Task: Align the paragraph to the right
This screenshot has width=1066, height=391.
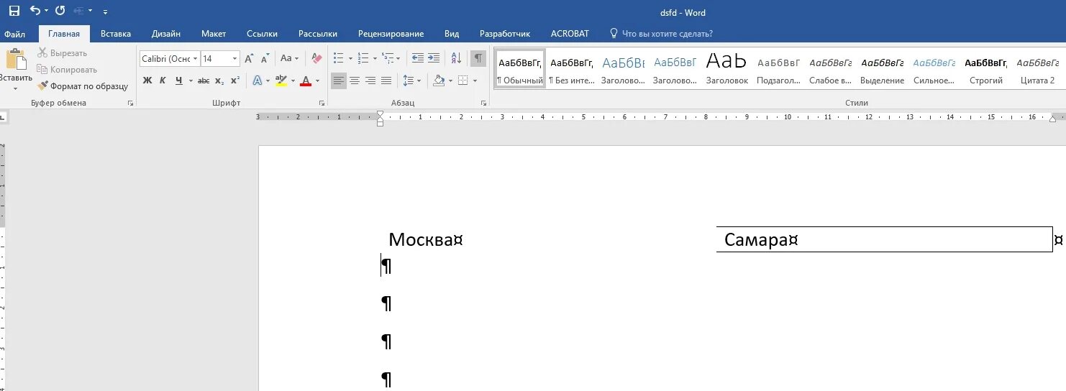Action: point(370,80)
